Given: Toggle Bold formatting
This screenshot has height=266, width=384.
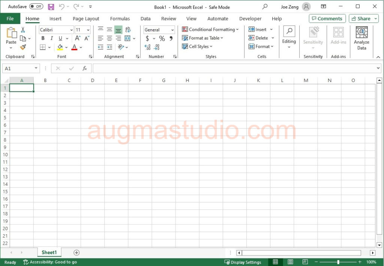Looking at the screenshot, I should click(x=43, y=38).
